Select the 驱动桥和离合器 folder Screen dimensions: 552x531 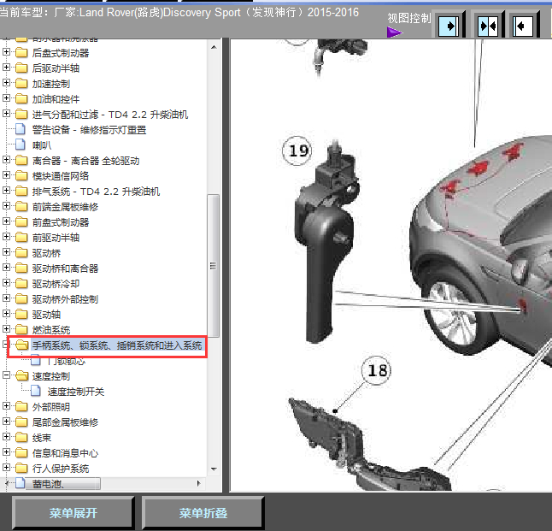65,268
